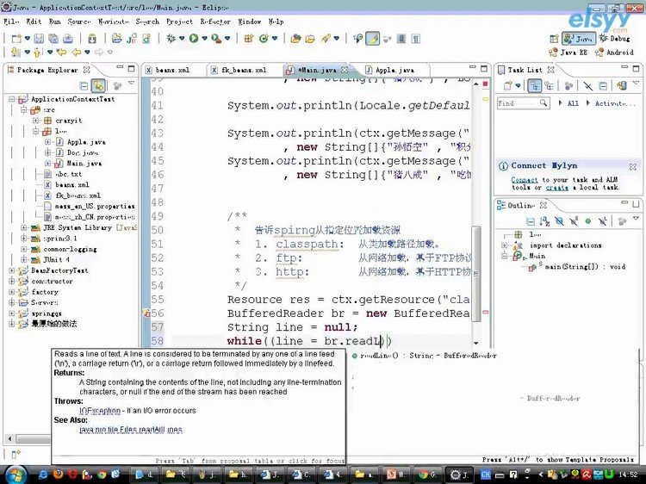Collapse ApplicationContextTest project node
646x484 pixels.
click(12, 99)
